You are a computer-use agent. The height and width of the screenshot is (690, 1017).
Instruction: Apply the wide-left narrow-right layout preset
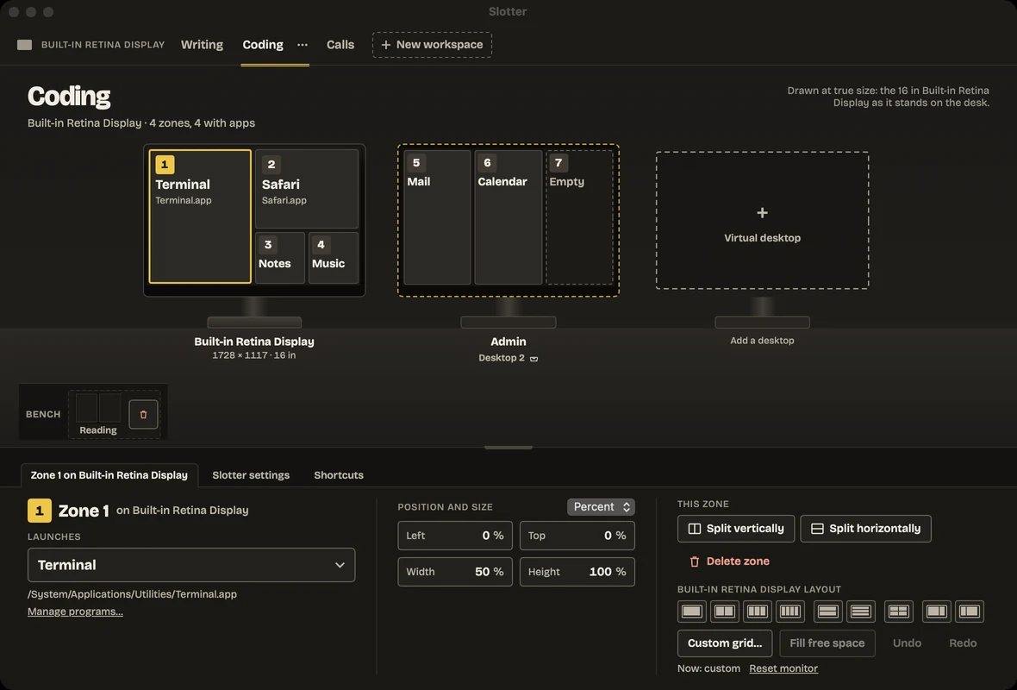pos(937,611)
